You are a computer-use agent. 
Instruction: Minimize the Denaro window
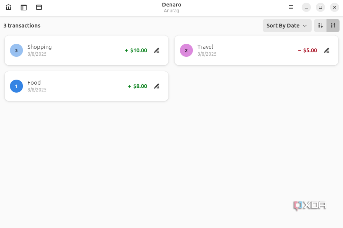[306, 7]
